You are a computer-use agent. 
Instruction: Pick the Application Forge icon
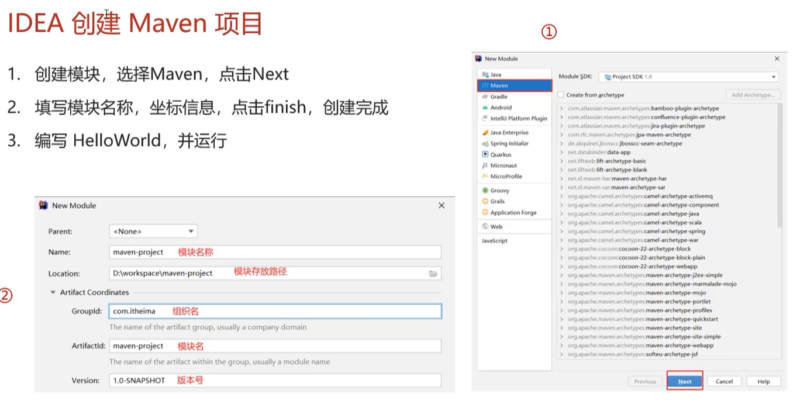point(485,213)
